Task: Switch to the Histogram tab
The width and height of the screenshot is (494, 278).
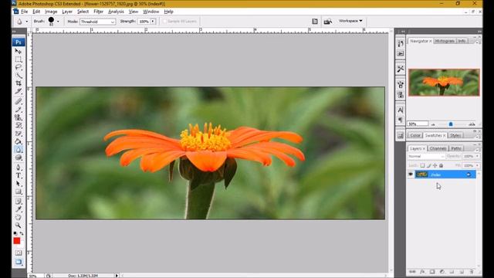Action: (x=445, y=41)
